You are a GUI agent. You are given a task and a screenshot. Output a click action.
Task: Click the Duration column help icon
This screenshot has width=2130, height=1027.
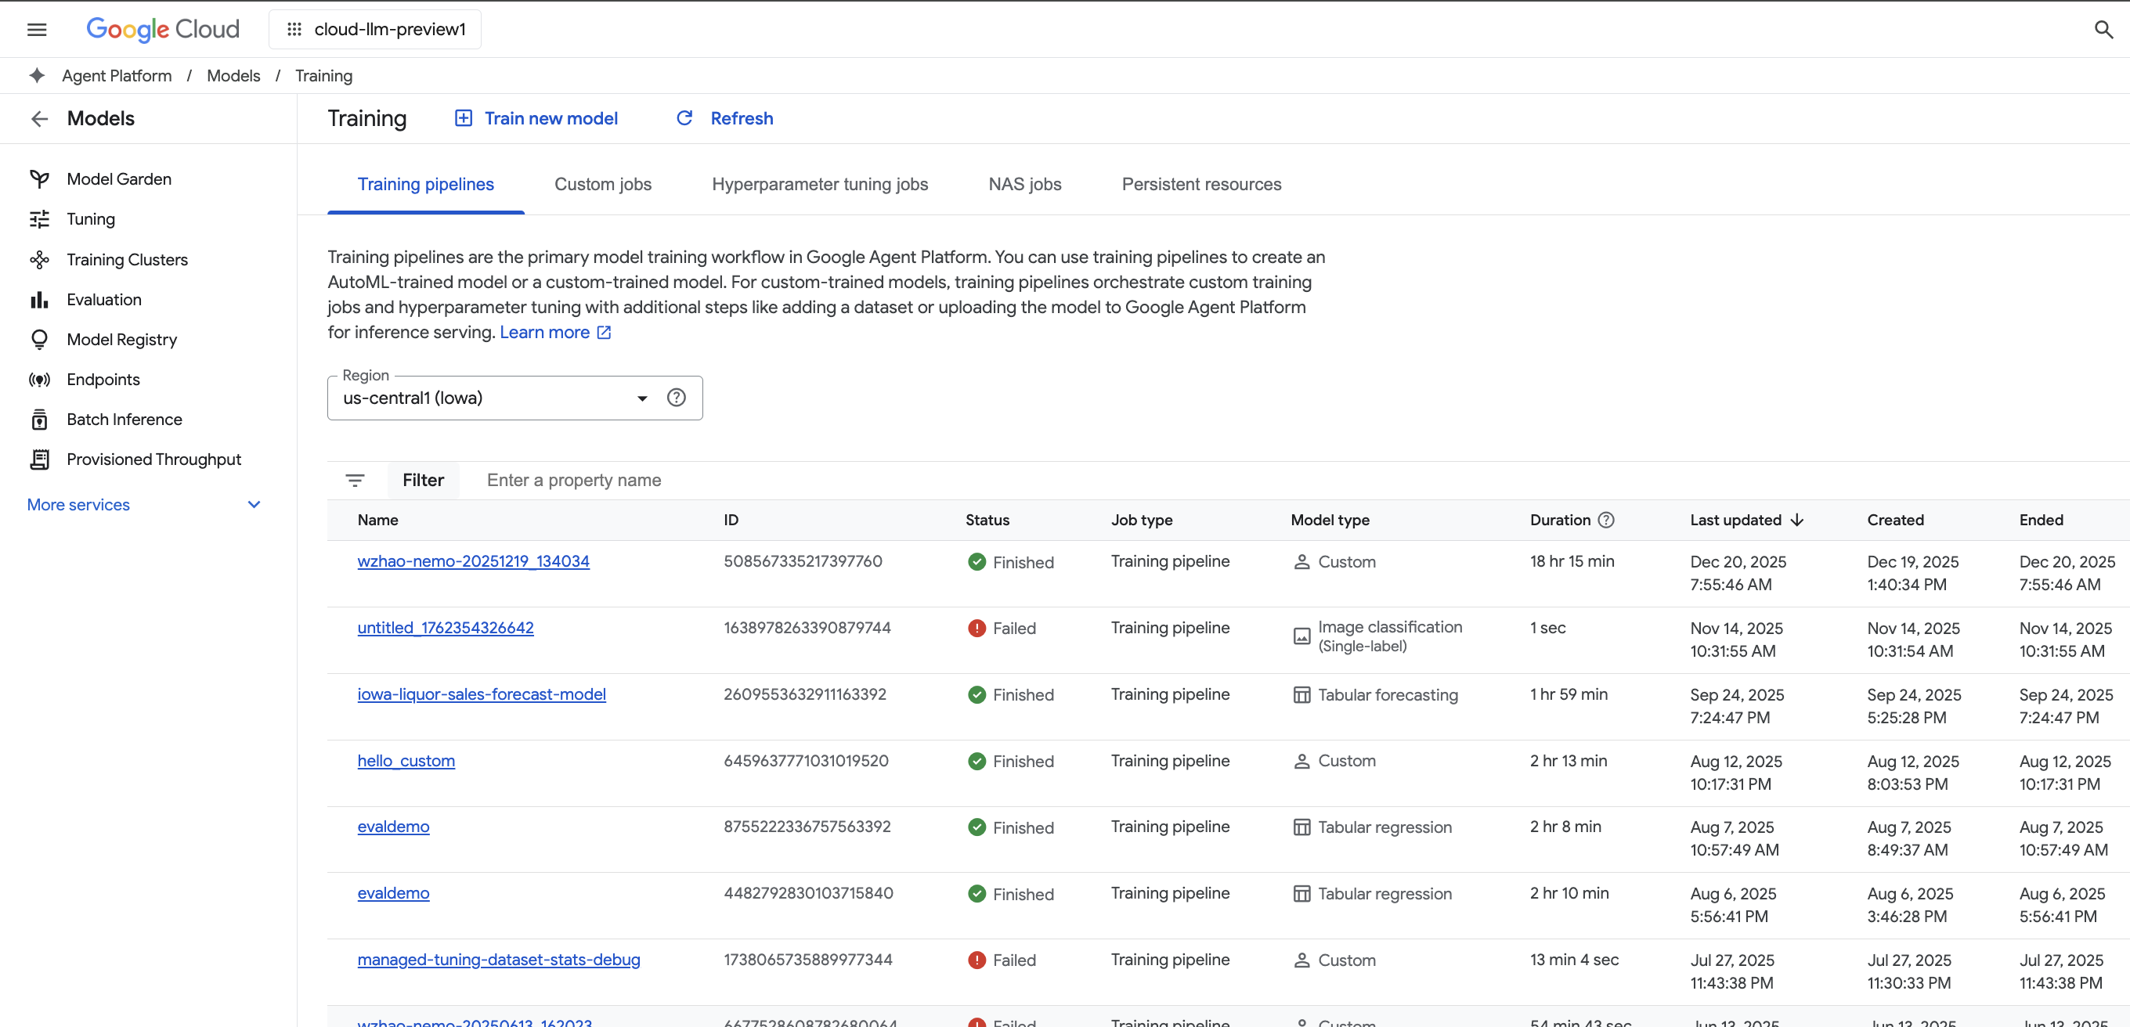[x=1607, y=520]
